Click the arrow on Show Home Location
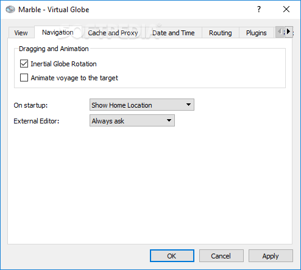The height and width of the screenshot is (270, 301). pos(188,105)
